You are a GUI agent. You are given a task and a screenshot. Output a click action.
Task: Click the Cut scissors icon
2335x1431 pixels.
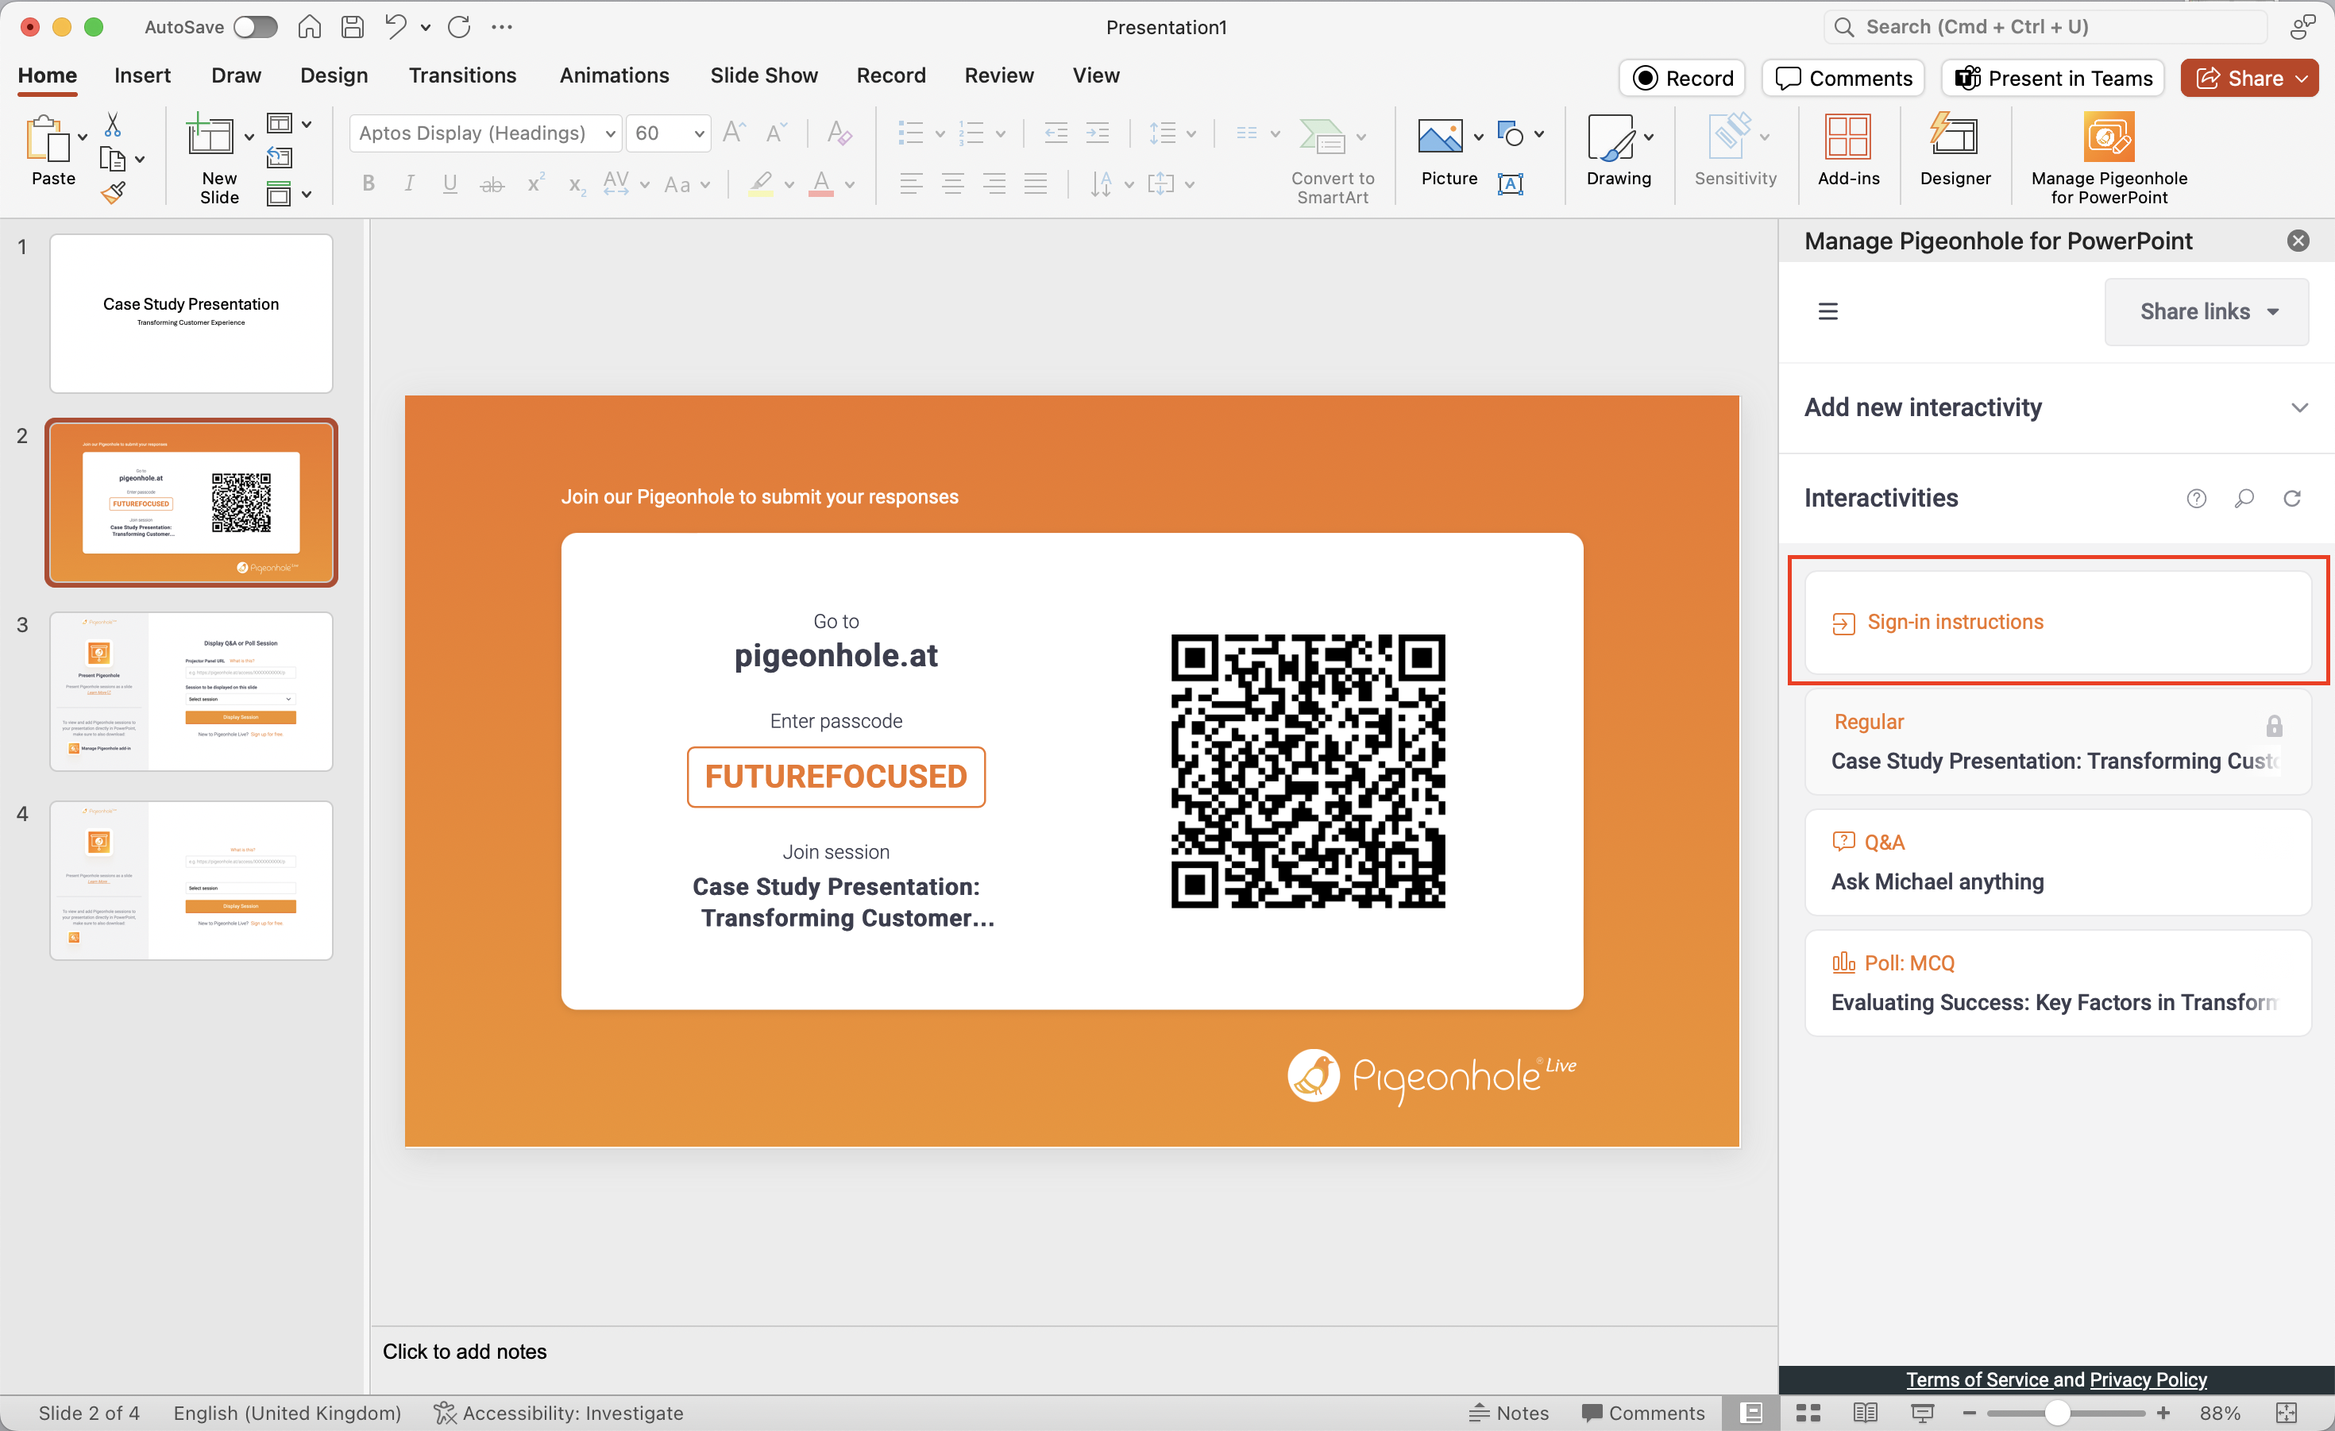click(113, 124)
